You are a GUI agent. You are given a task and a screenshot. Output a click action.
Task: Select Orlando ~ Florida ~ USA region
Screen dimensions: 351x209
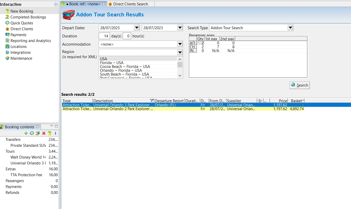[x=138, y=70]
